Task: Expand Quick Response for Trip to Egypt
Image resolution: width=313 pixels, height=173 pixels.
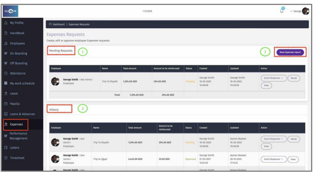Action: [x=274, y=159]
